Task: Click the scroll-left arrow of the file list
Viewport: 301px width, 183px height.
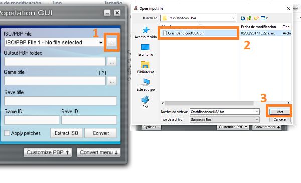Action: pos(163,103)
